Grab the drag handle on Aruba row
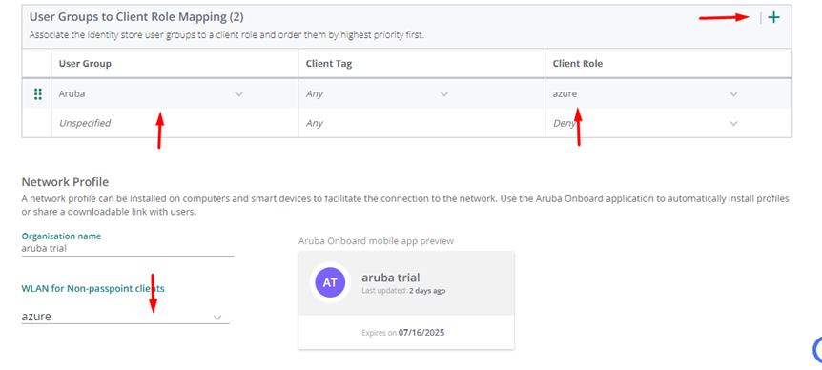This screenshot has height=370, width=822. (38, 94)
